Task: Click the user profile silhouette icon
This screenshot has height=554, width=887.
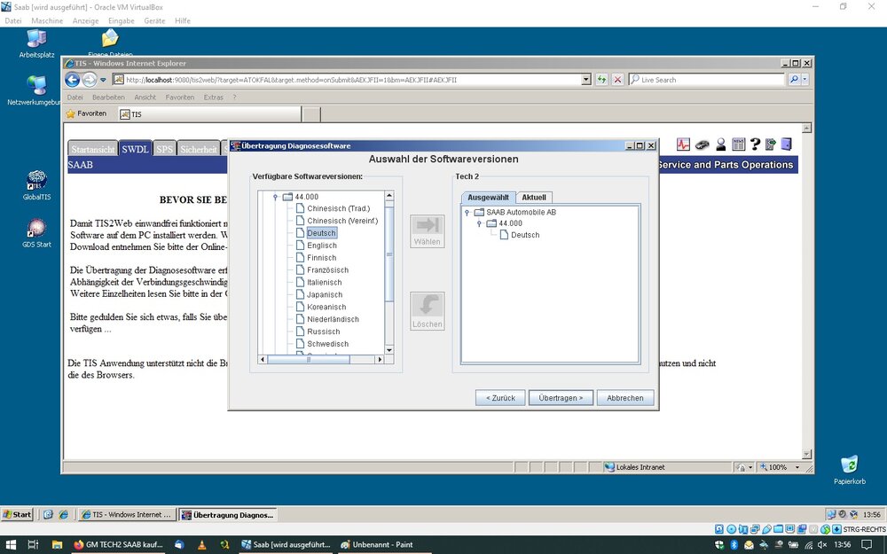Action: coord(720,144)
